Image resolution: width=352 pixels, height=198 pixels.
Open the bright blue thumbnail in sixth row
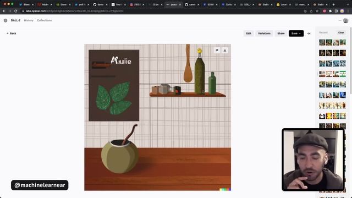[x=343, y=95]
